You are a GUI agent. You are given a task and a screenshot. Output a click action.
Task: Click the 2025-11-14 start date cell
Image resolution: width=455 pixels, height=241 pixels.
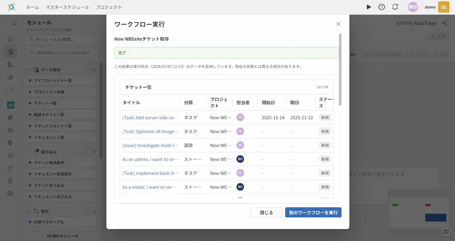click(273, 118)
